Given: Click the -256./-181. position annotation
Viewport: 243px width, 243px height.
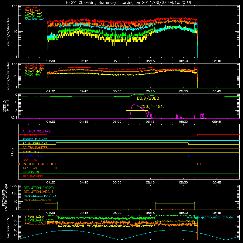Looking at the screenshot, I should click(x=151, y=107).
